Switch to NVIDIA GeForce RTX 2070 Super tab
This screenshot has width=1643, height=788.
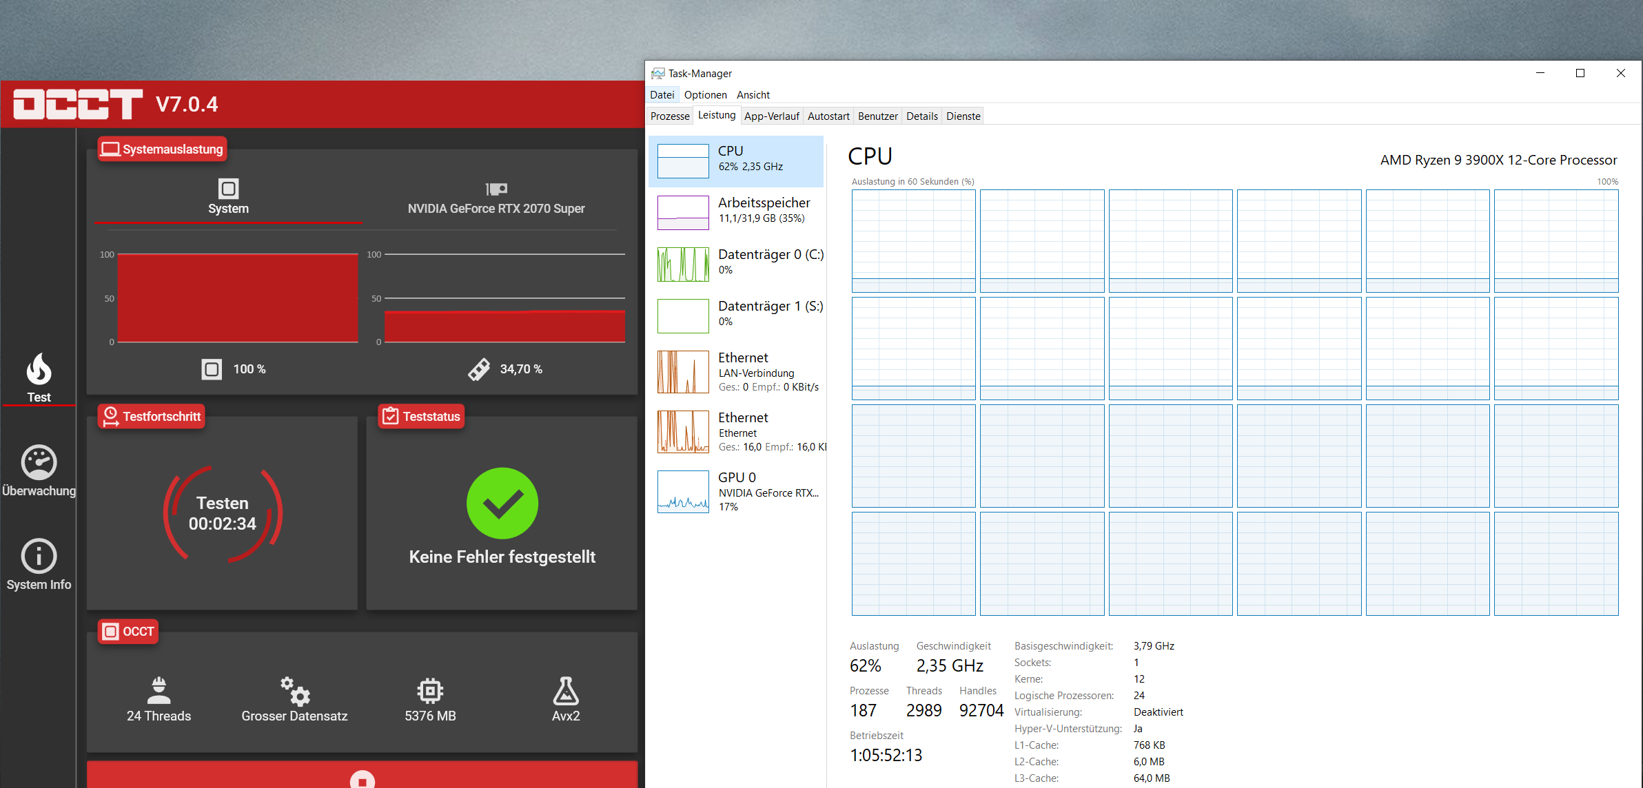[x=496, y=198]
